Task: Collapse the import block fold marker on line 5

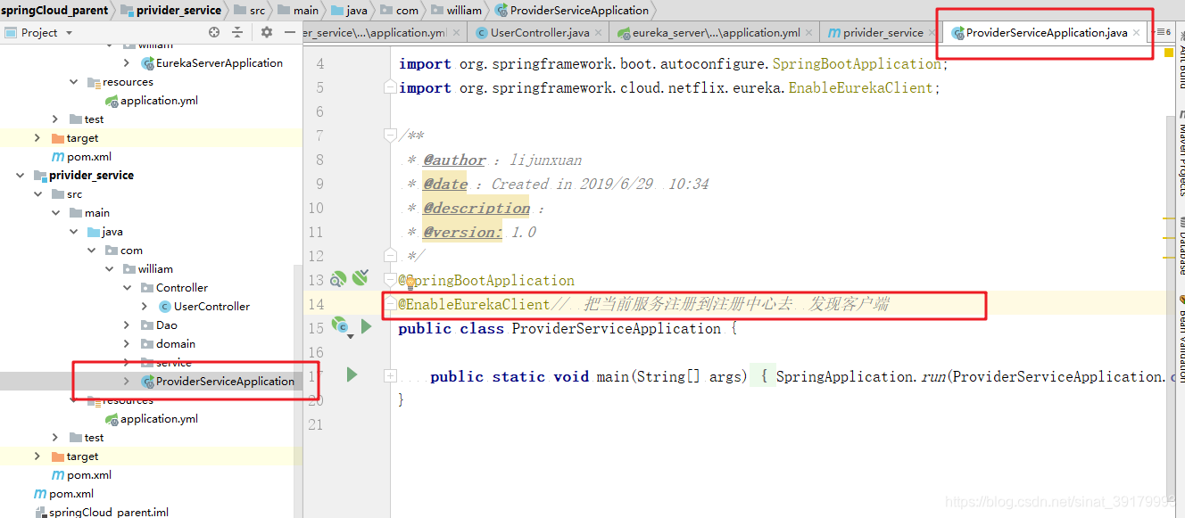Action: click(390, 87)
